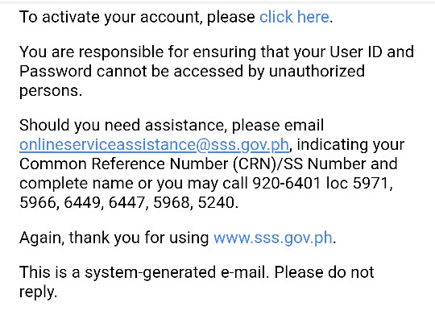
Task: Click the 'User ID' phrase
Action: tap(356, 52)
